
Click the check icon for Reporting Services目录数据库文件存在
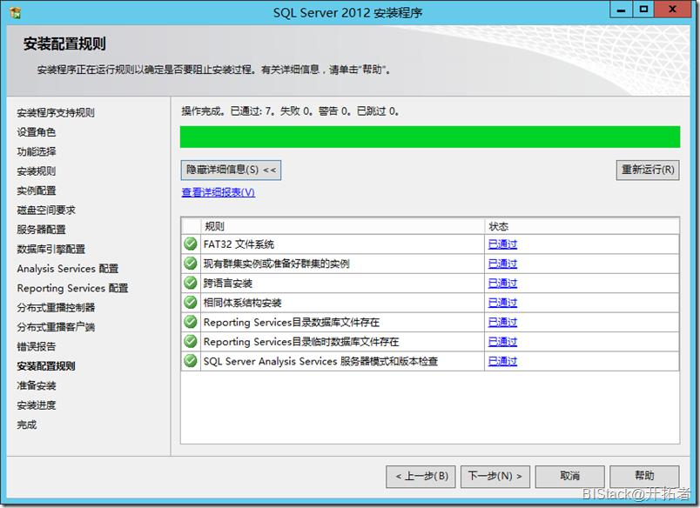191,322
